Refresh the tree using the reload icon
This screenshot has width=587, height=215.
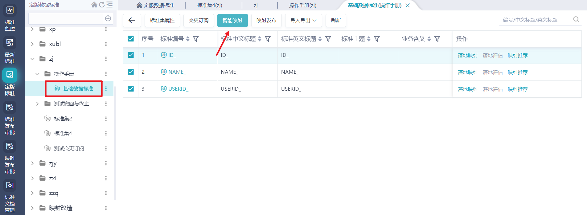102,5
